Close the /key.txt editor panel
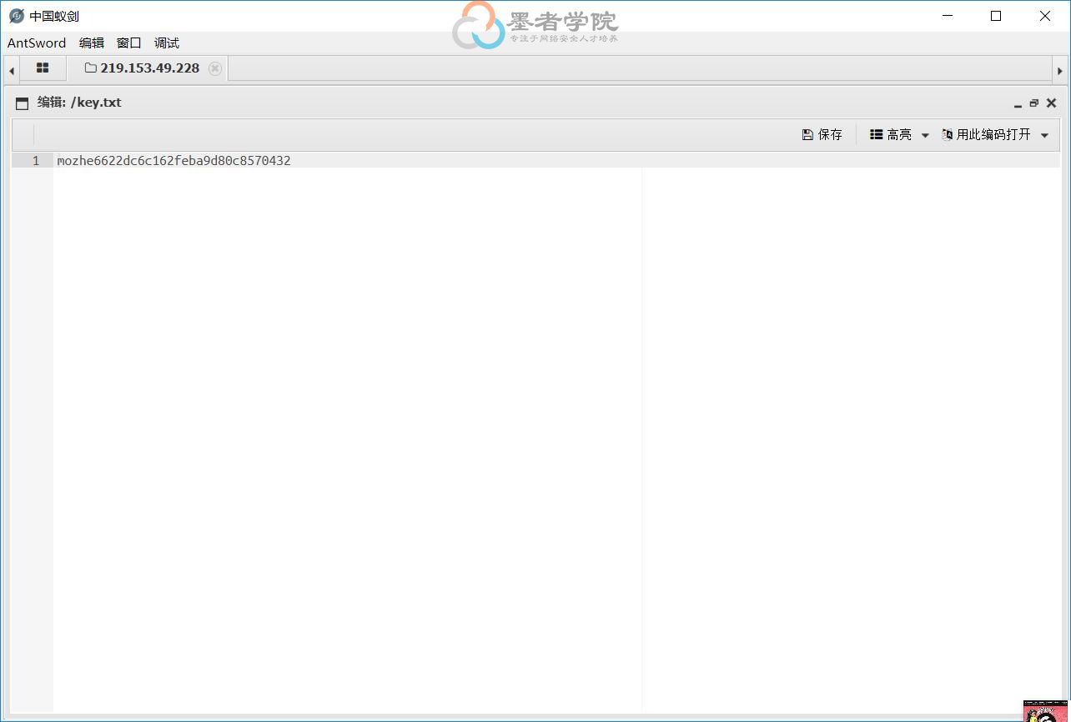 click(x=1051, y=103)
